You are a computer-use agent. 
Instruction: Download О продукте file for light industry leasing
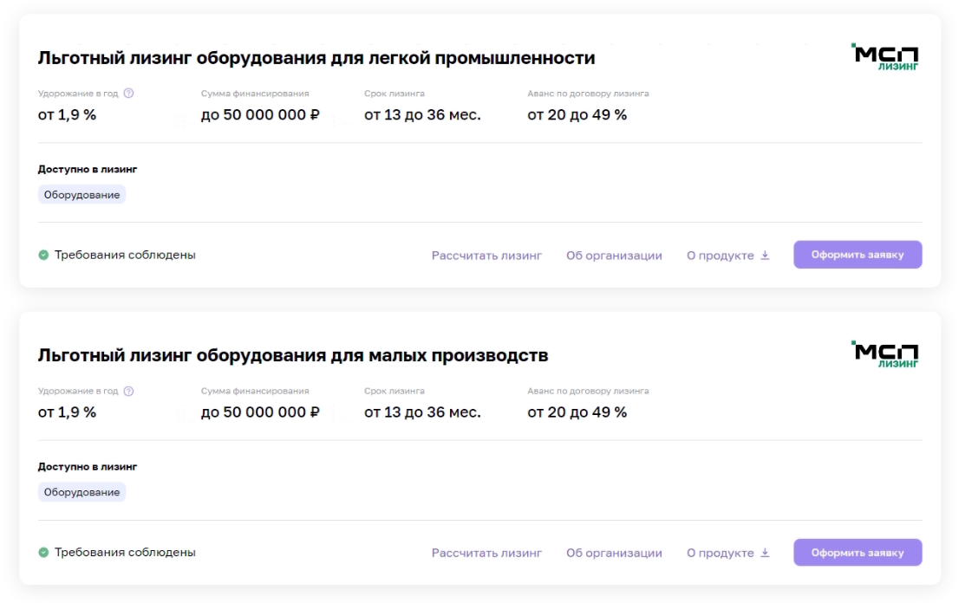[x=727, y=256]
